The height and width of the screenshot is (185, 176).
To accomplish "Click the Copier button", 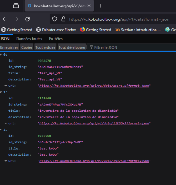I will click(26, 47).
